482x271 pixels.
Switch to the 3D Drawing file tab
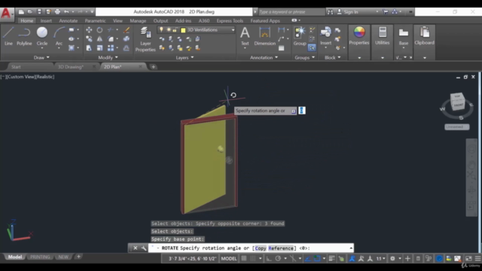point(71,67)
